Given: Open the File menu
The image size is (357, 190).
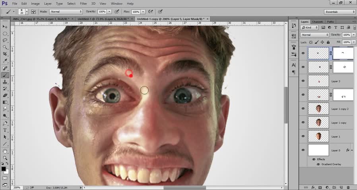Looking at the screenshot, I should point(15,4).
